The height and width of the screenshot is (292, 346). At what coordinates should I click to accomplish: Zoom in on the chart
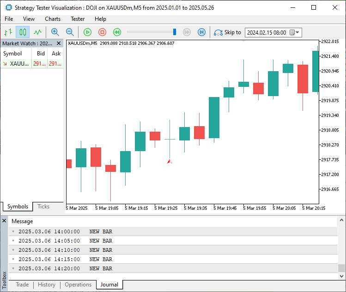55,32
